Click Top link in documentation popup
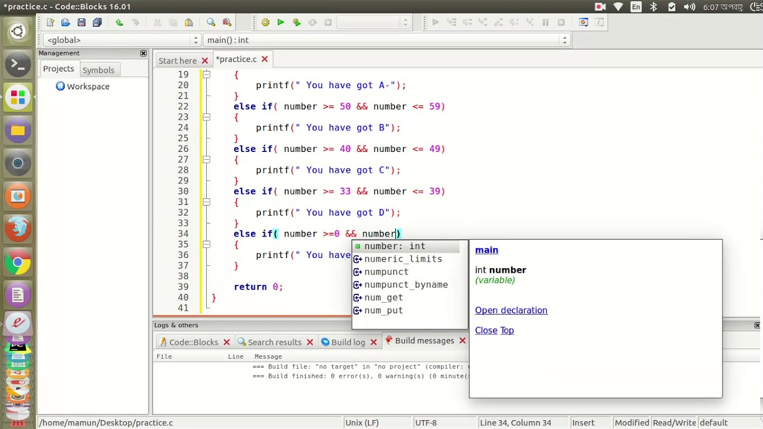 507,331
